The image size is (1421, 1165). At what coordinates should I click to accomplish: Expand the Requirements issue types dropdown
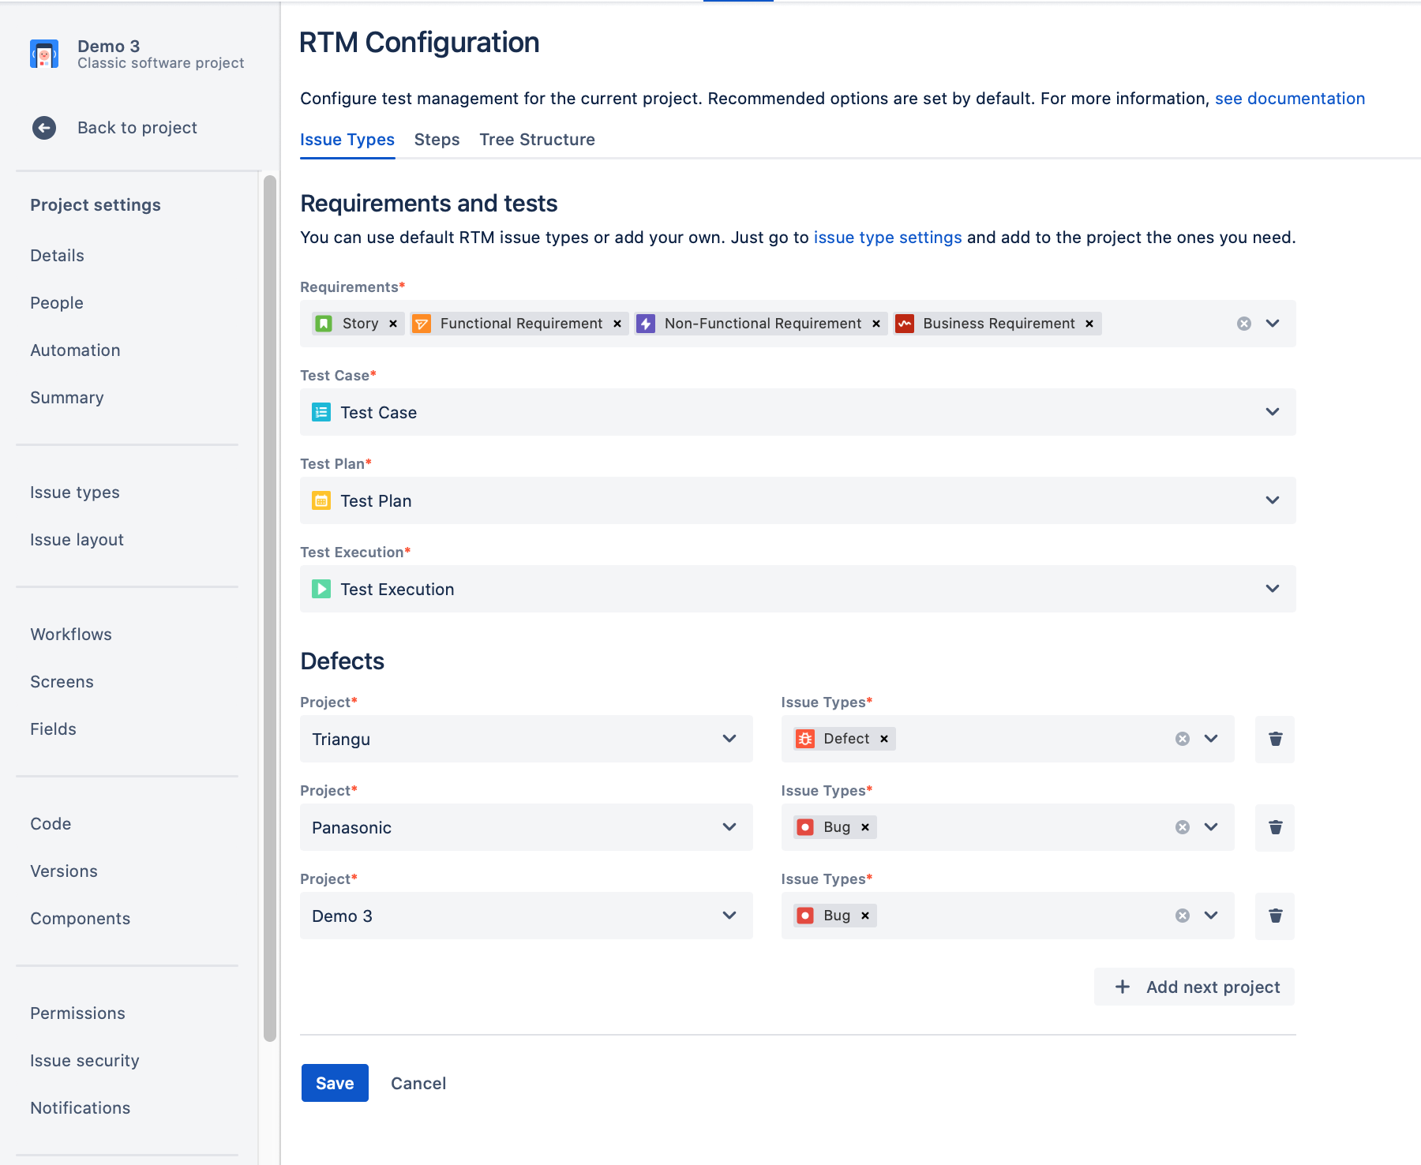[1272, 323]
